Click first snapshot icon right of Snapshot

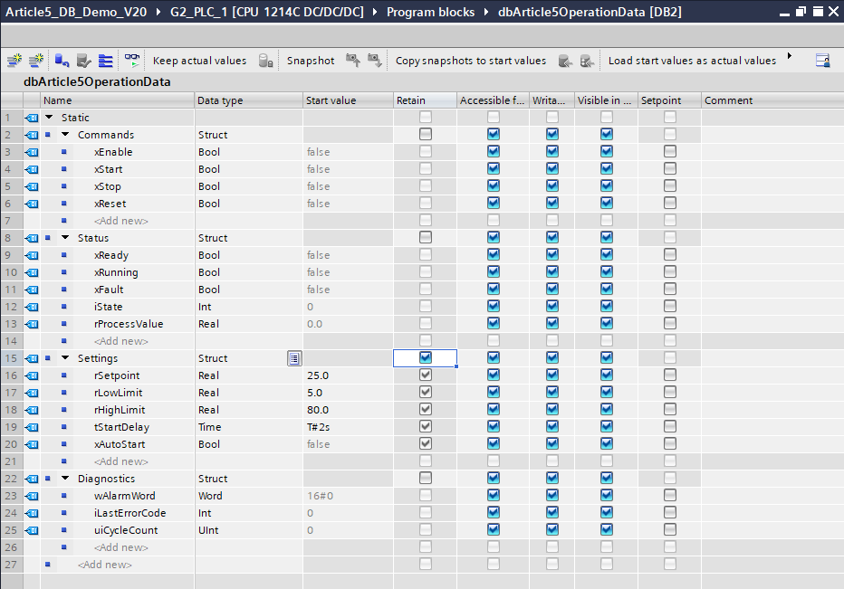353,61
